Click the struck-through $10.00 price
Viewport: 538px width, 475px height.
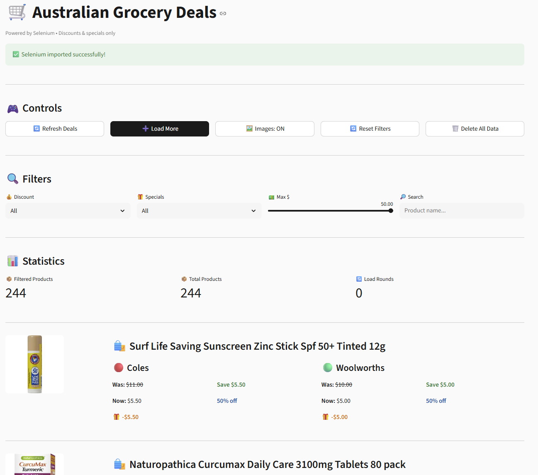343,385
